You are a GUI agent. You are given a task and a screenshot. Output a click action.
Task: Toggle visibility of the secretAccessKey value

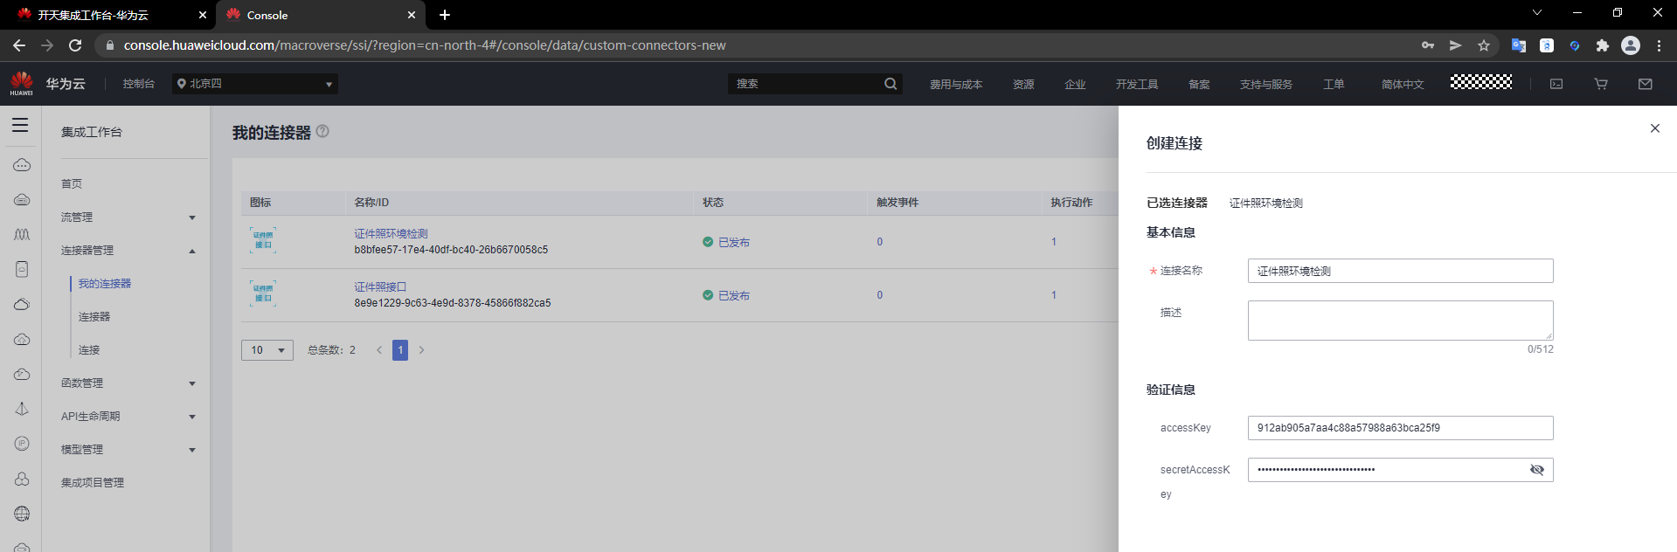(1537, 470)
